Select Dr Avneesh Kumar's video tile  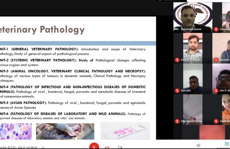pos(193,110)
